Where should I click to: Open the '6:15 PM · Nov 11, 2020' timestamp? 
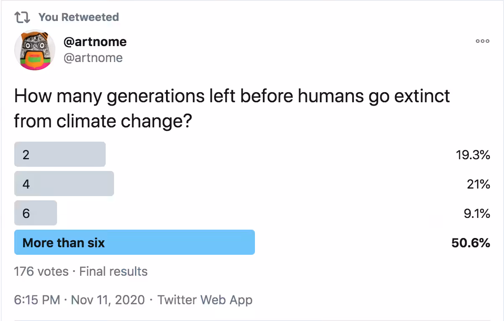80,300
